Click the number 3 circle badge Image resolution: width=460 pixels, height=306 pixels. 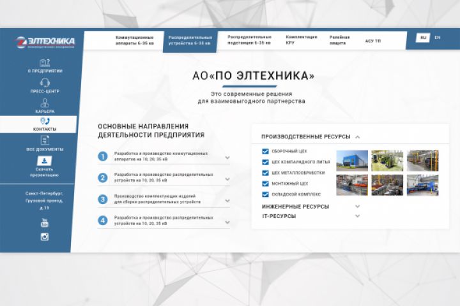click(103, 200)
